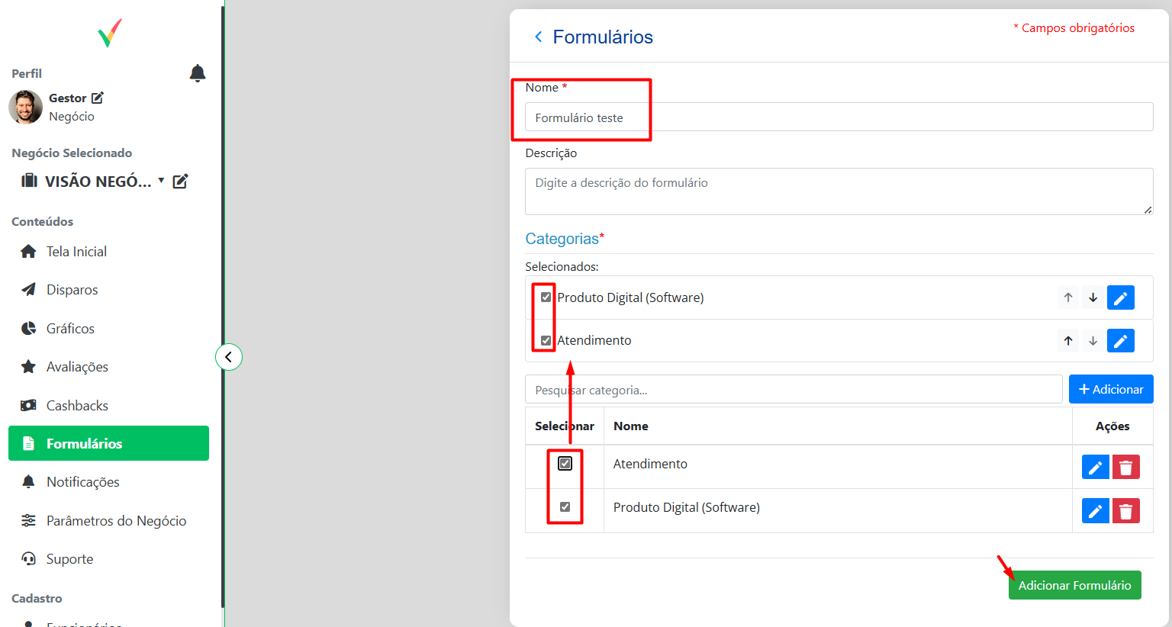Toggle Atendimento checkbox in category table
This screenshot has height=627, width=1172.
tap(565, 464)
